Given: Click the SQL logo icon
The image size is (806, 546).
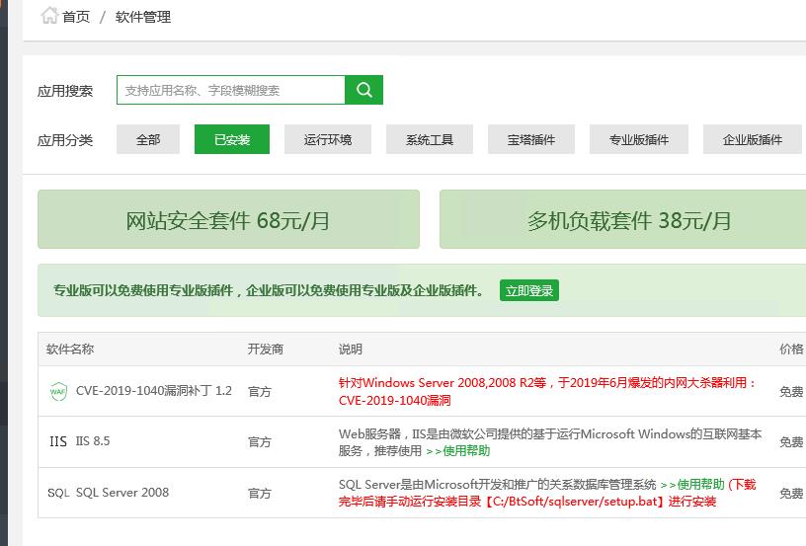Looking at the screenshot, I should coord(58,493).
